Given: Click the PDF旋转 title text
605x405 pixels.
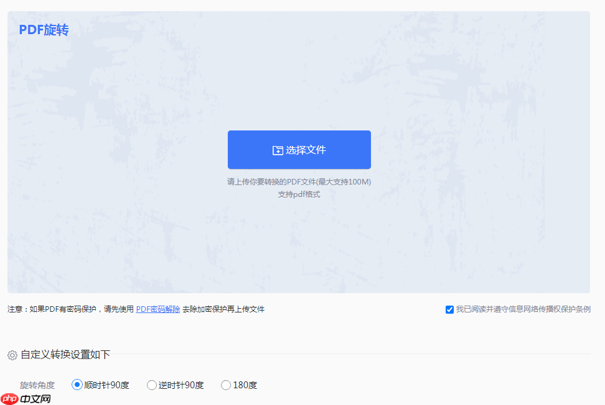Looking at the screenshot, I should click(44, 30).
